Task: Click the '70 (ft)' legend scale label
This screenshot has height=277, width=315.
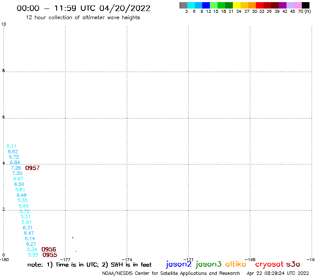Action: [304, 11]
